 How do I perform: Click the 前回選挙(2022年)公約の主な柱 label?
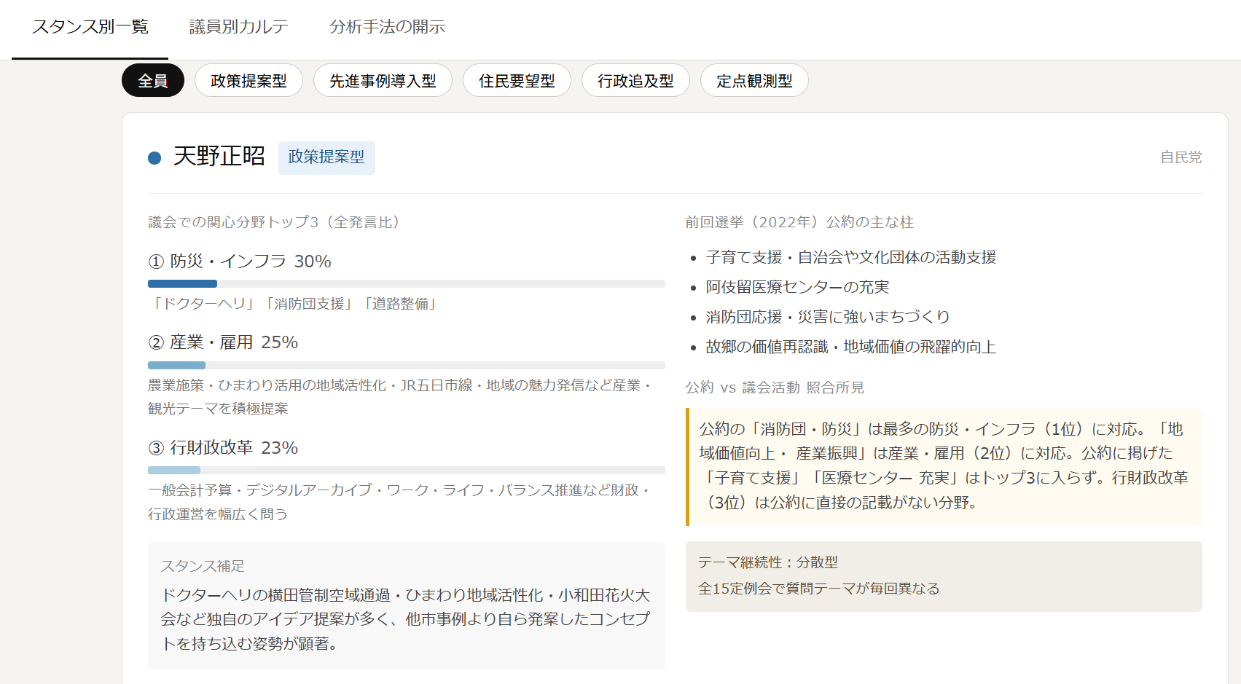tap(799, 222)
